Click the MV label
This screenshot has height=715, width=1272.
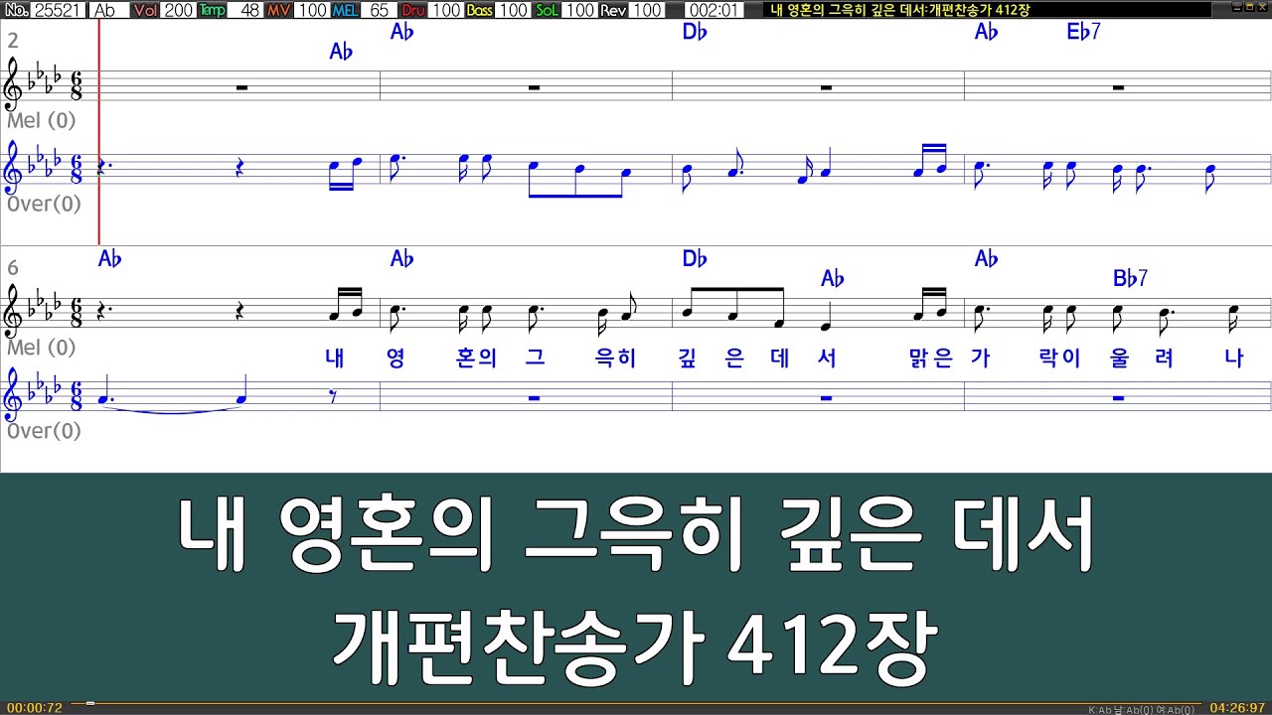[278, 10]
